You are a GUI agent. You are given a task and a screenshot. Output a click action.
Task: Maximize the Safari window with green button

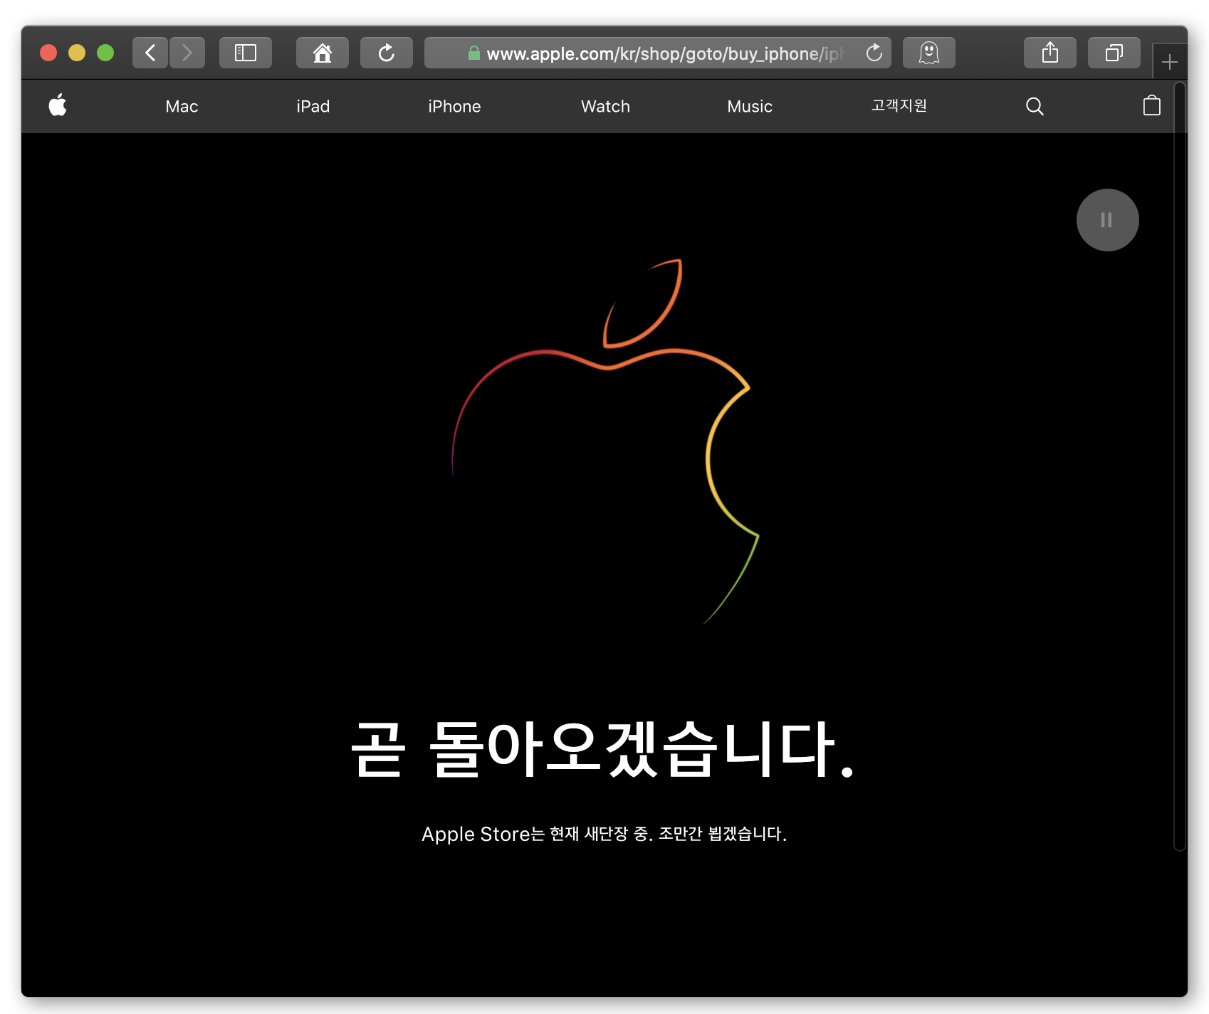105,53
